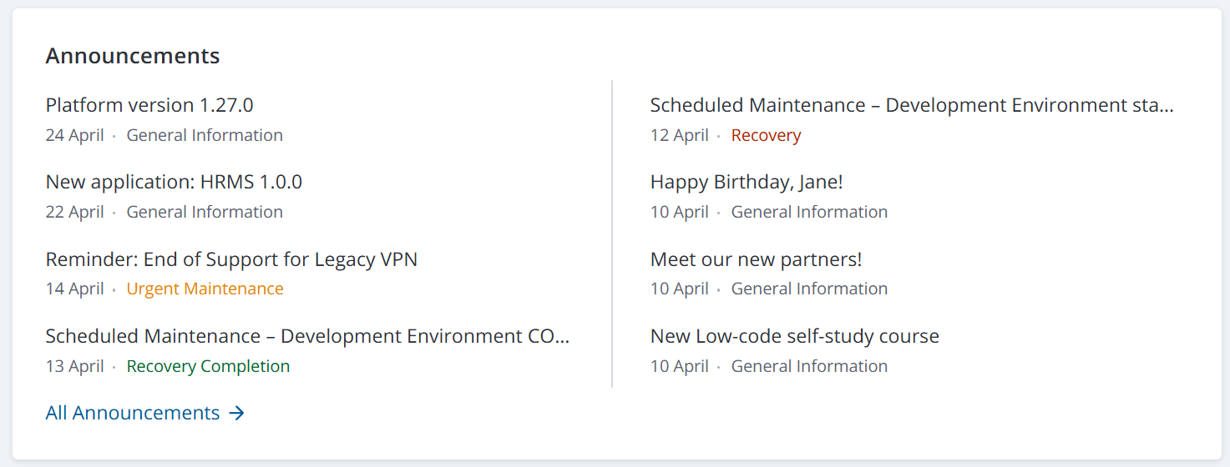The width and height of the screenshot is (1230, 467).
Task: Open the Meet our new partners! announcement
Action: coord(756,259)
